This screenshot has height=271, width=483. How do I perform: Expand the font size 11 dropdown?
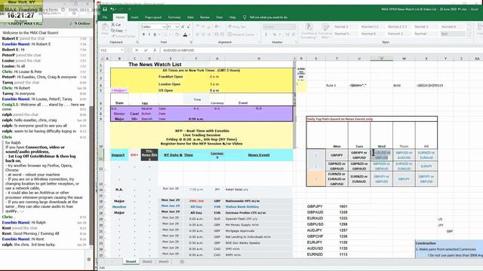[x=177, y=27]
